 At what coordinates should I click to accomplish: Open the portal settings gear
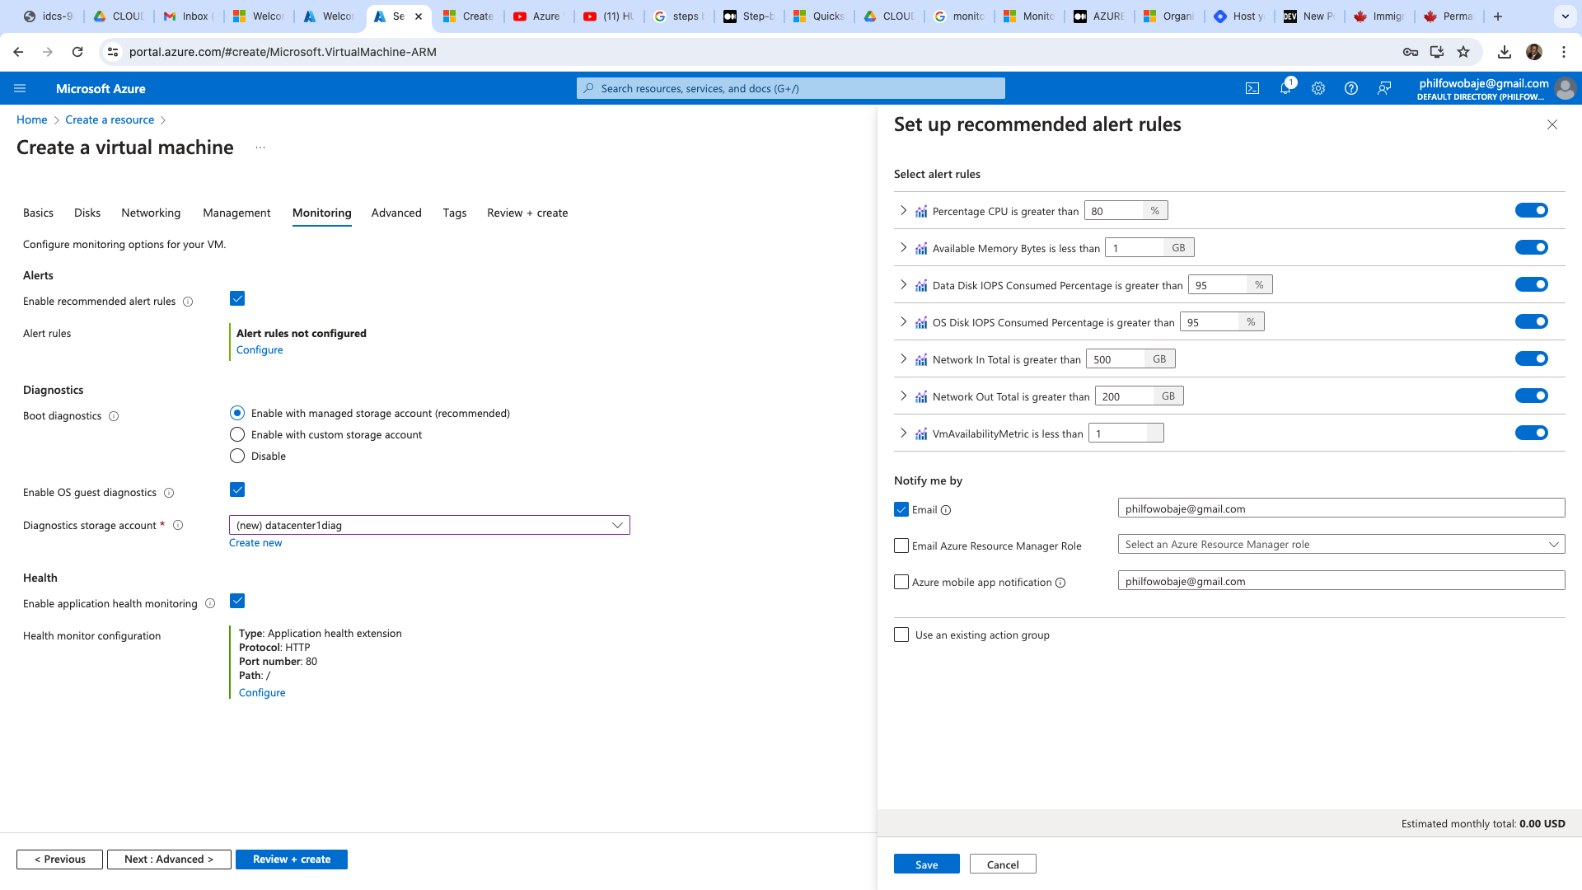tap(1318, 88)
